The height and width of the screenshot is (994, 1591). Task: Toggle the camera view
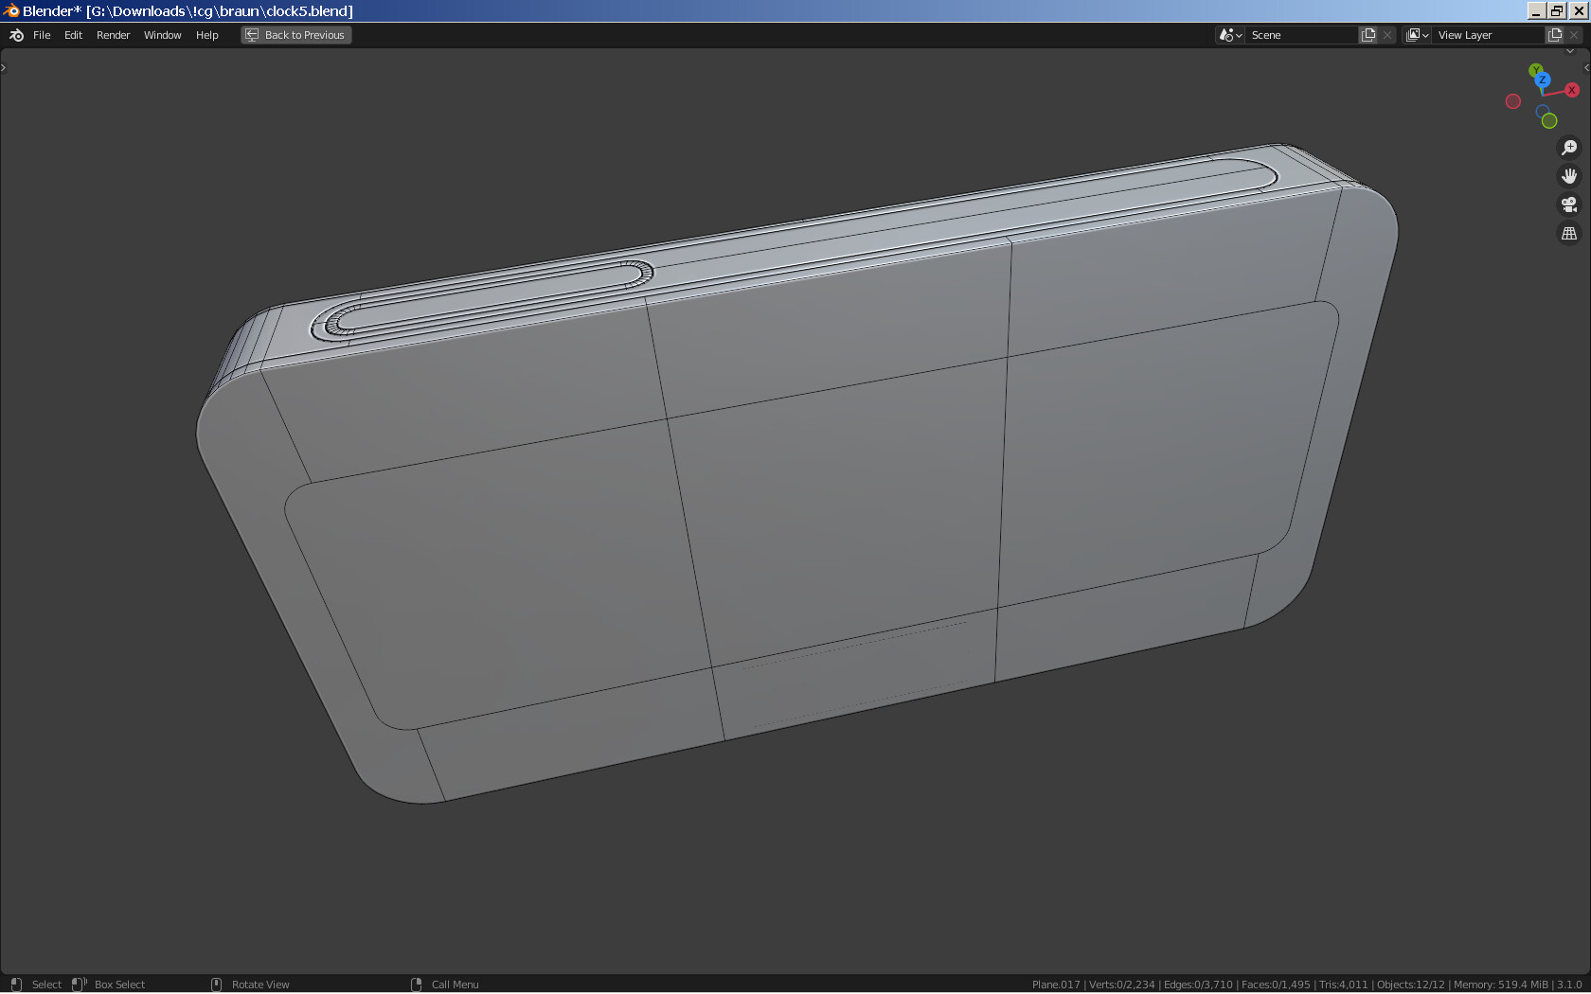coord(1569,204)
